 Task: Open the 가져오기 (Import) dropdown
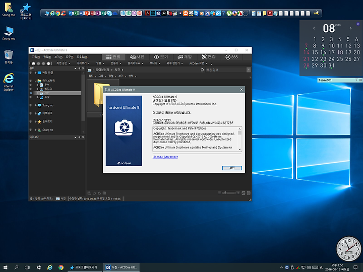pos(83,63)
